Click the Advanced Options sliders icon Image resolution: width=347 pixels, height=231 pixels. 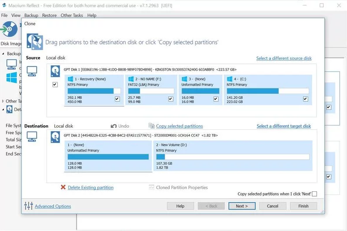click(28, 206)
